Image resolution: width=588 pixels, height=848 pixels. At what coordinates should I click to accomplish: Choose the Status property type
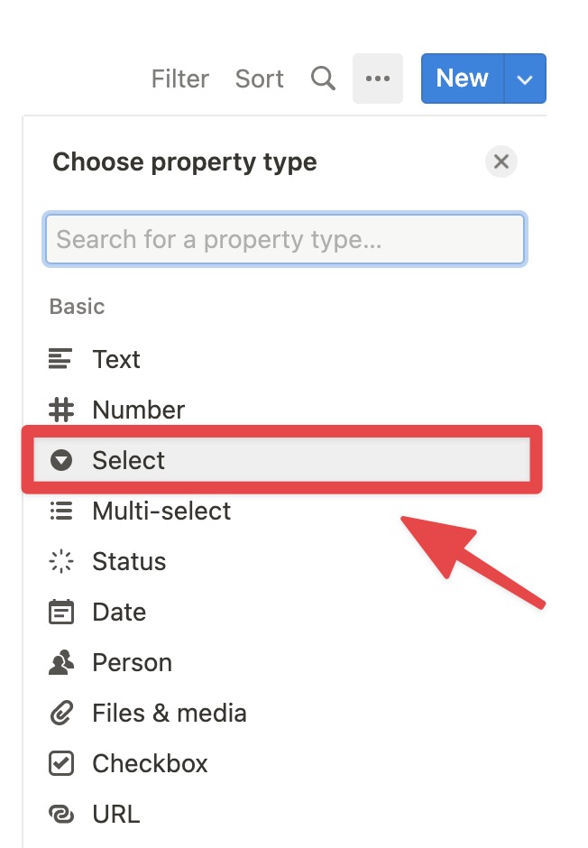point(281,561)
